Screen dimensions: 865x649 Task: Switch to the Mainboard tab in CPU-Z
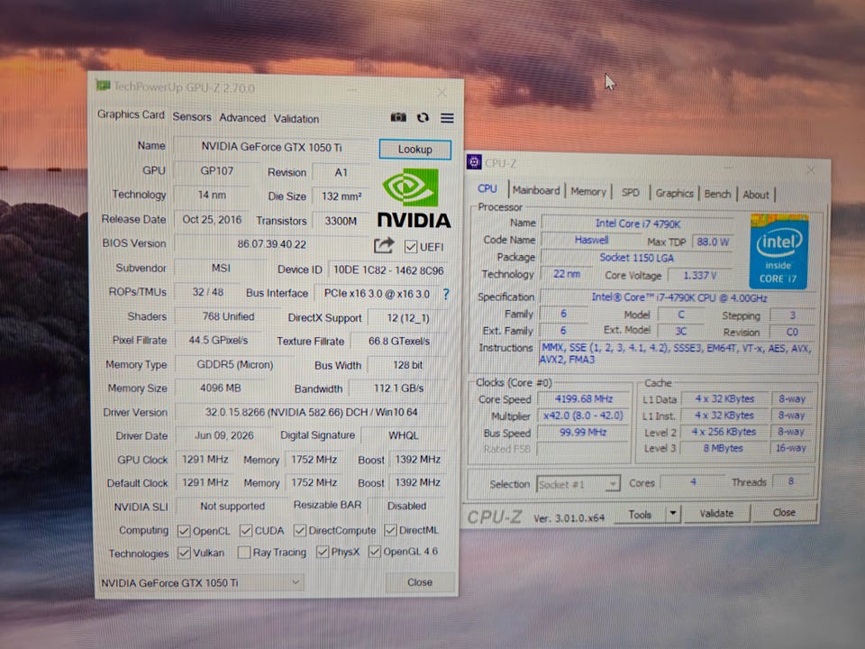(x=535, y=190)
